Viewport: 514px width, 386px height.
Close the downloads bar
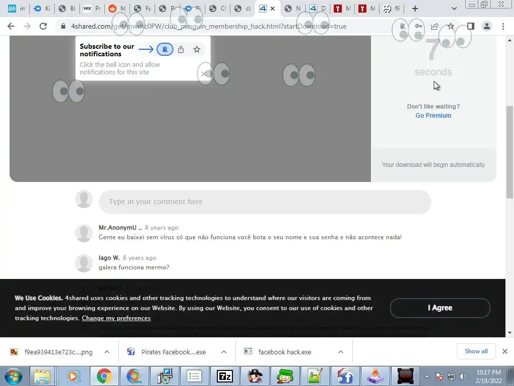505,351
